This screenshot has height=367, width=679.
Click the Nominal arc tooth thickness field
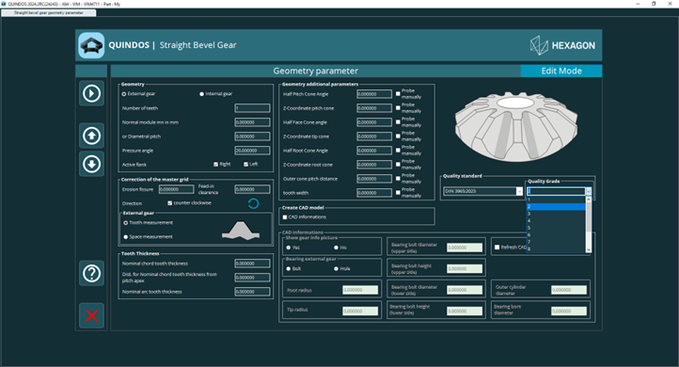pyautogui.click(x=252, y=292)
